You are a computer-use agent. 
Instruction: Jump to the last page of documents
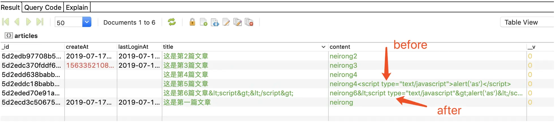coord(40,22)
